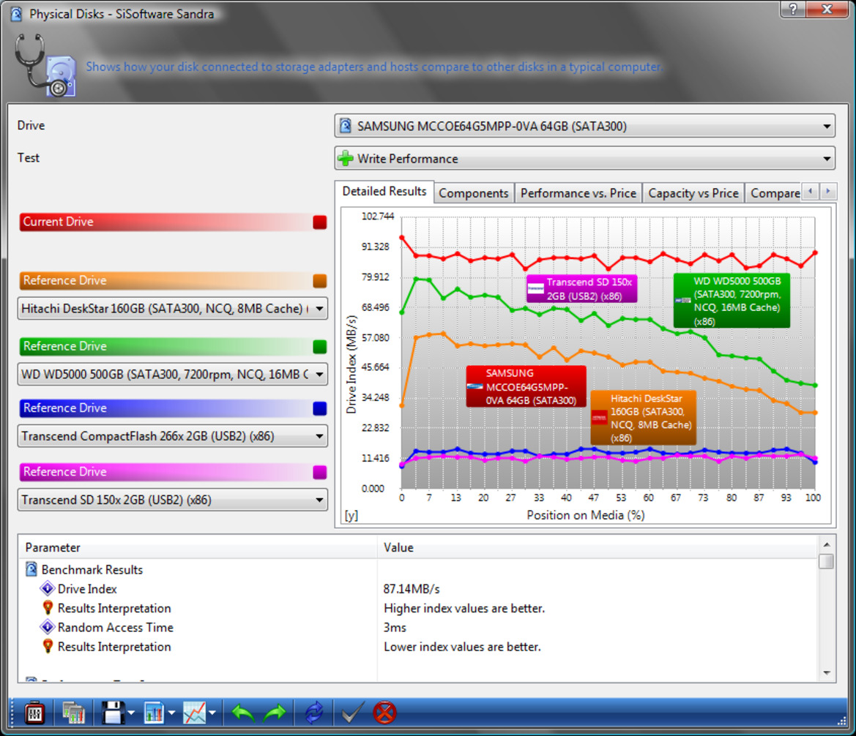The height and width of the screenshot is (736, 856).
Task: Click the [y] axis toggle label
Action: click(x=351, y=515)
